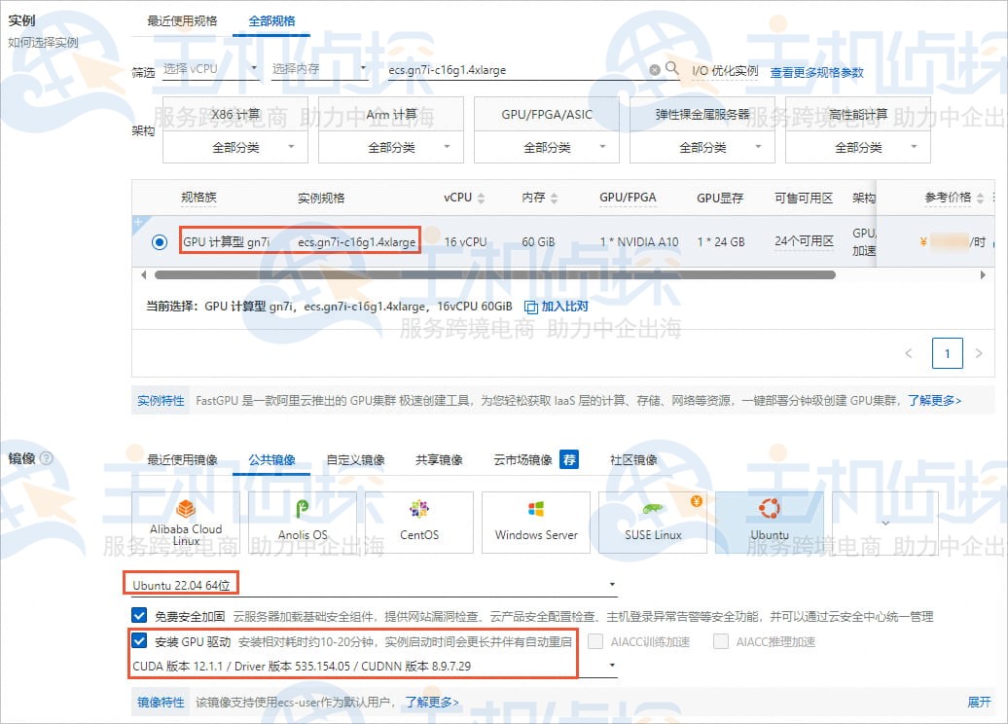The height and width of the screenshot is (724, 1008).
Task: Select the SUSE Linux image icon
Action: click(651, 522)
